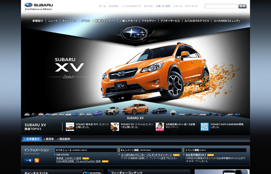271x174 pixels.
Task: Click the 一覧 button under インフォメーション
Action: pyautogui.click(x=29, y=160)
